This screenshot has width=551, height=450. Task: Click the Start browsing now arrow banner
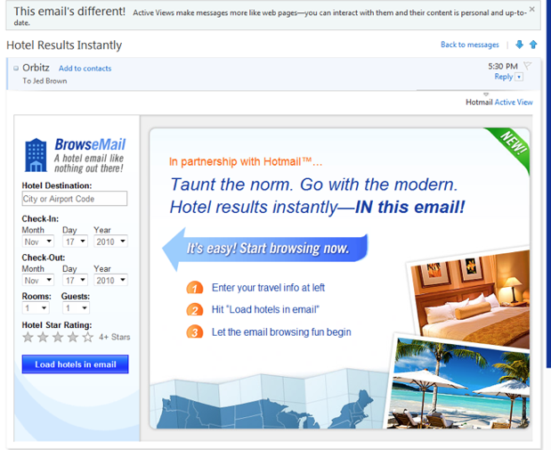(x=265, y=249)
